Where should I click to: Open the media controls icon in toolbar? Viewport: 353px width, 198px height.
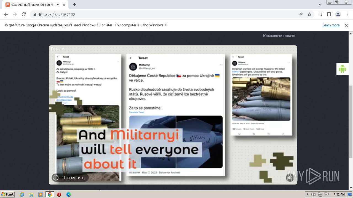coord(320,14)
